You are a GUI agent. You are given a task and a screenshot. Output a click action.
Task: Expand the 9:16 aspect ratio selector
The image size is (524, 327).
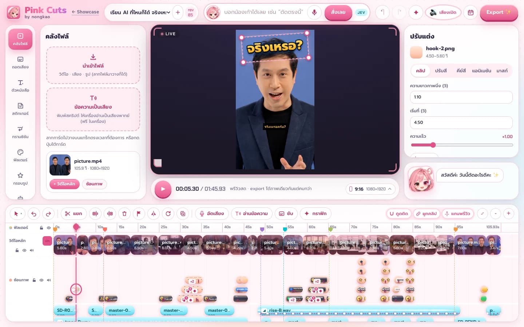[x=370, y=189]
